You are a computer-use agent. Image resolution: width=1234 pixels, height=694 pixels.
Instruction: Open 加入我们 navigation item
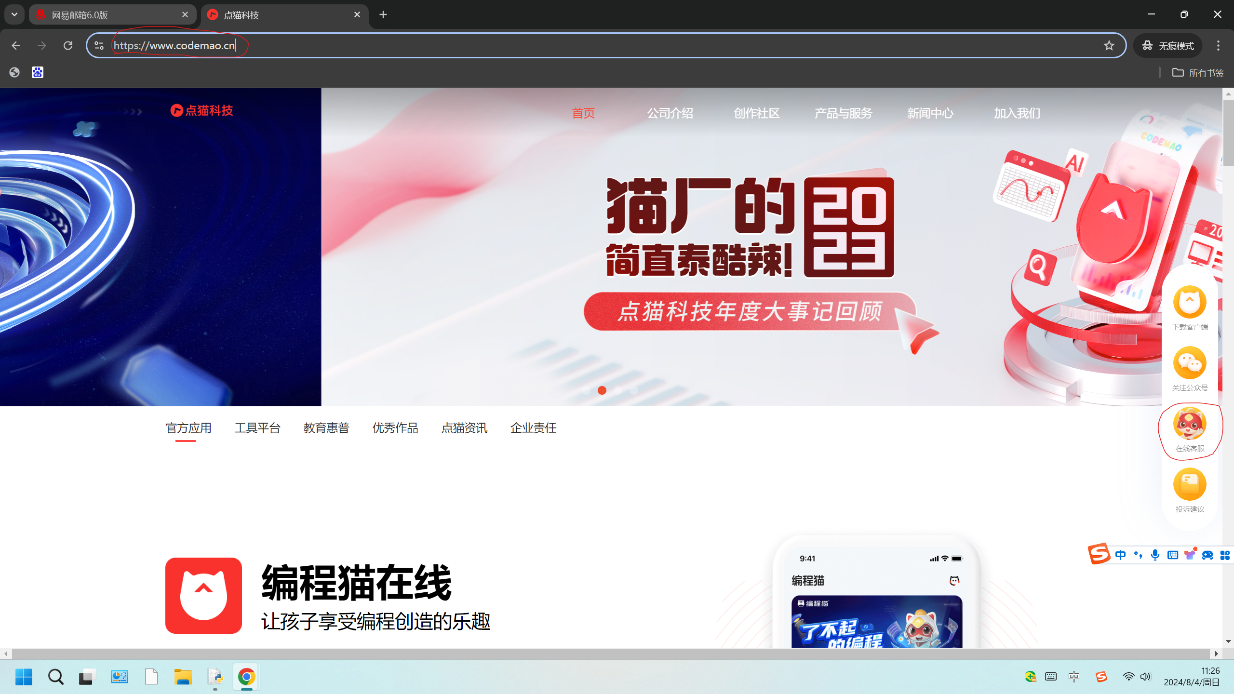coord(1017,113)
